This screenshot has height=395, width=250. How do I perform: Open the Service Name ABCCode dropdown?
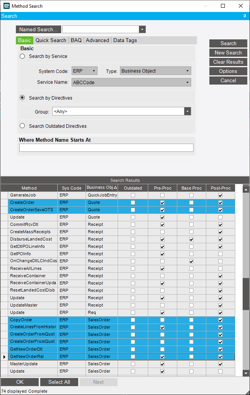[187, 82]
